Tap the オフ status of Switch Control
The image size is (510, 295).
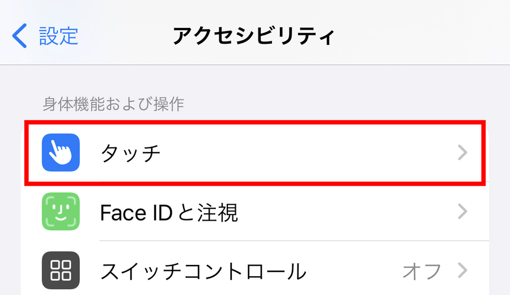422,271
